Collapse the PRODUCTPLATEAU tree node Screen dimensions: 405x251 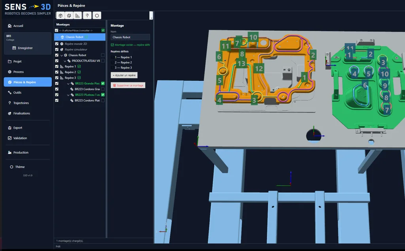coord(65,61)
